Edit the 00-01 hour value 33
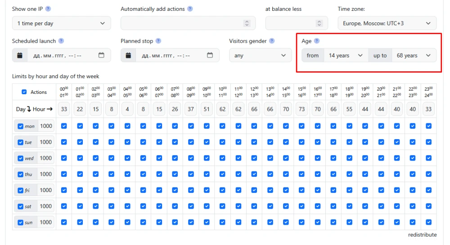Image resolution: width=450 pixels, height=245 pixels. point(64,109)
